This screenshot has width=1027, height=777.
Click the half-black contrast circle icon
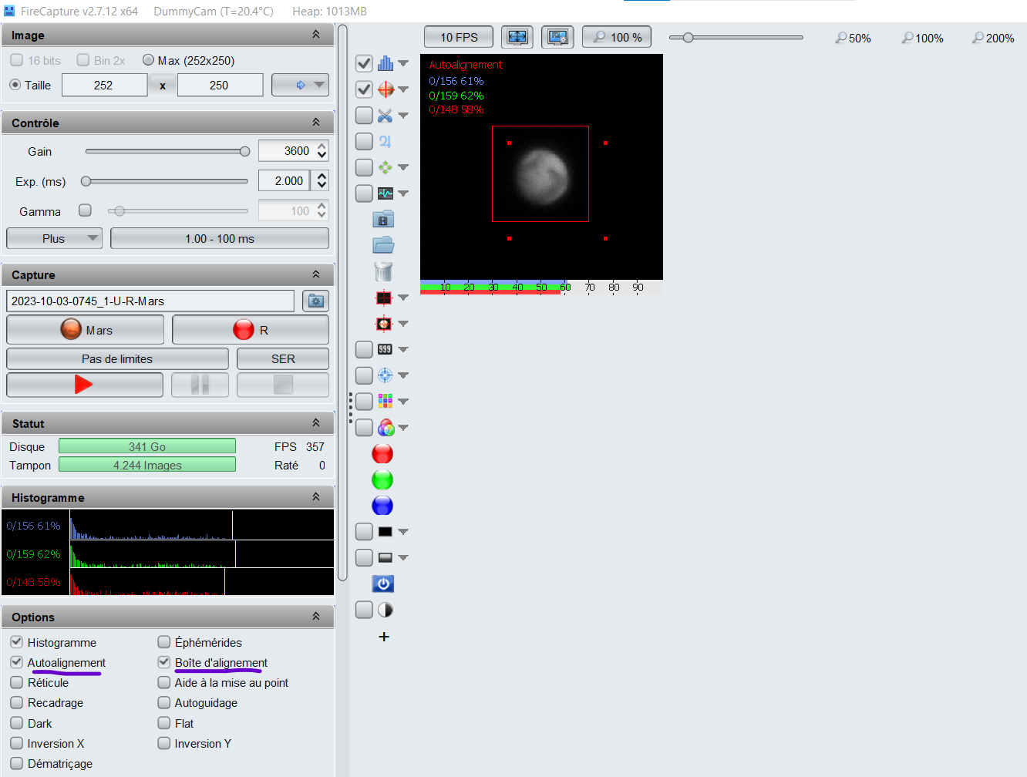[385, 610]
